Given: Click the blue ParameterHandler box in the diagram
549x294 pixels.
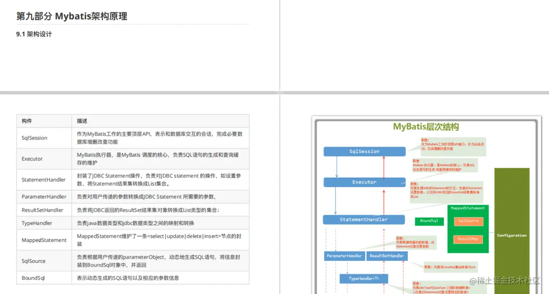Looking at the screenshot, I should (344, 256).
